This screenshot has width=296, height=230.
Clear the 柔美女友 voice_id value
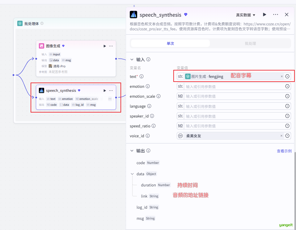click(x=281, y=136)
